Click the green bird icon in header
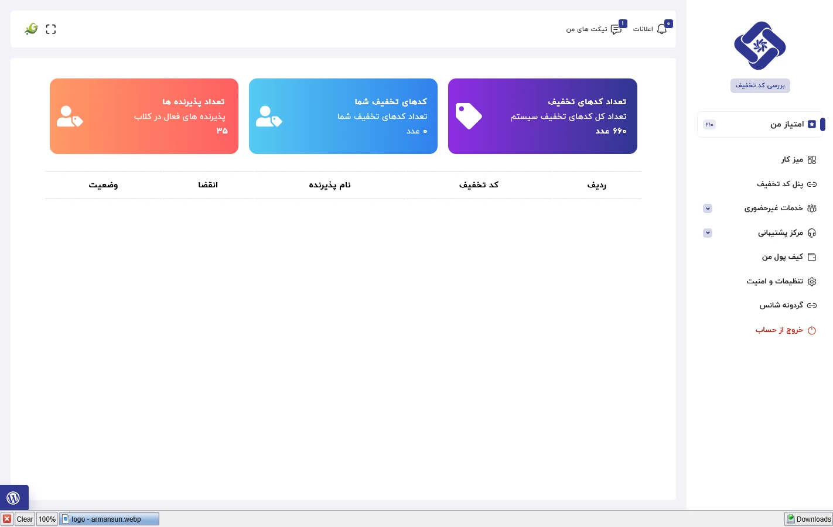 pos(31,29)
